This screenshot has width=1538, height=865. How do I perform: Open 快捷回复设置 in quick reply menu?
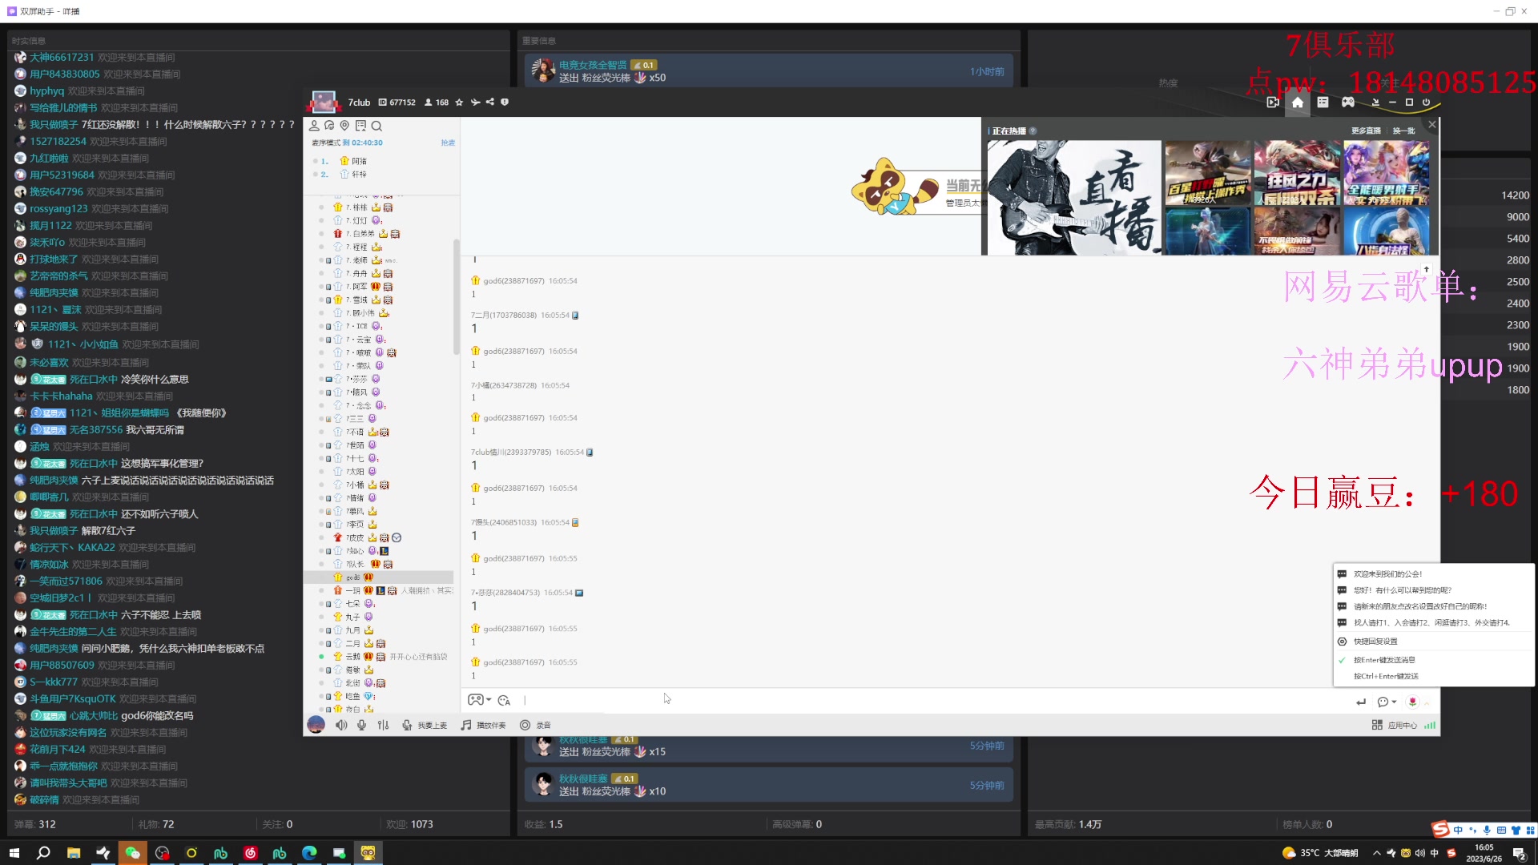click(x=1375, y=642)
